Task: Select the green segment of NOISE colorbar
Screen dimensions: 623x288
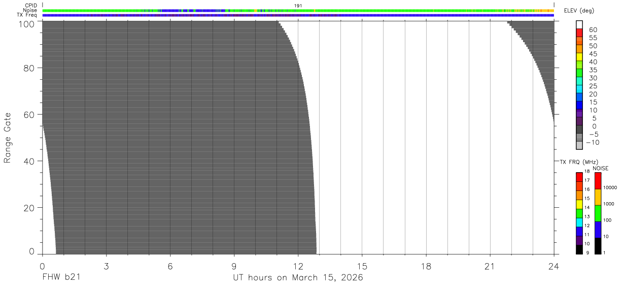Action: pyautogui.click(x=598, y=213)
